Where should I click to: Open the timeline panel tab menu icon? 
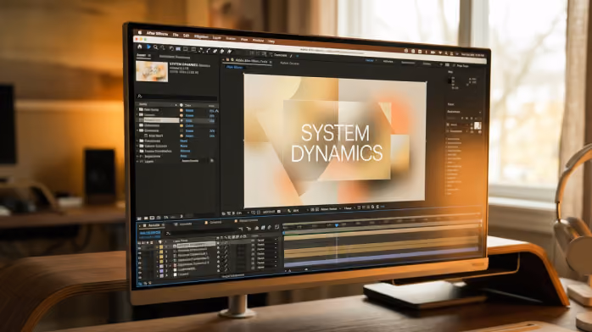pos(163,225)
